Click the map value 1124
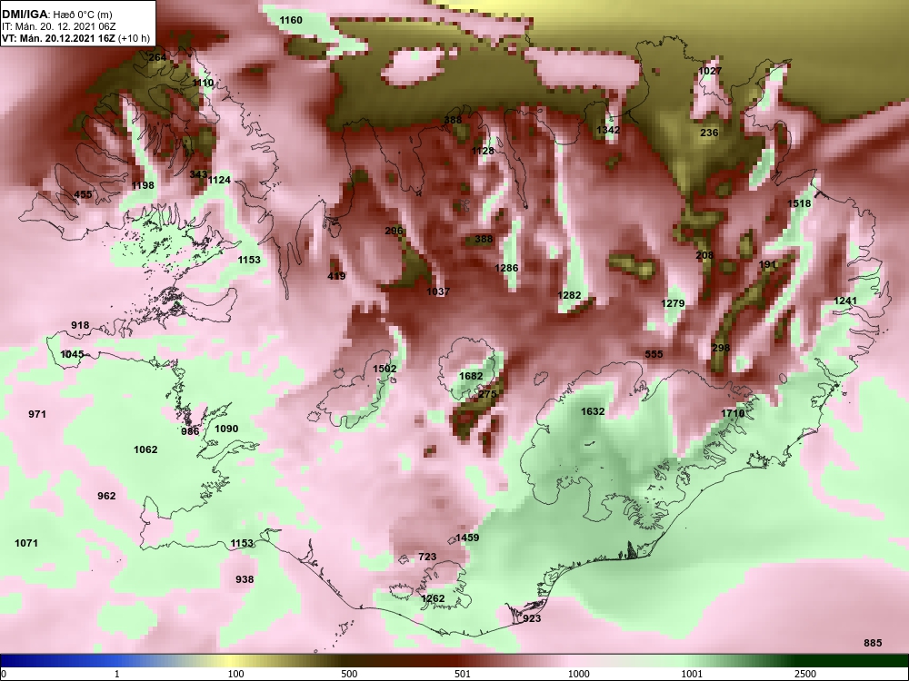This screenshot has width=909, height=681. 219,180
